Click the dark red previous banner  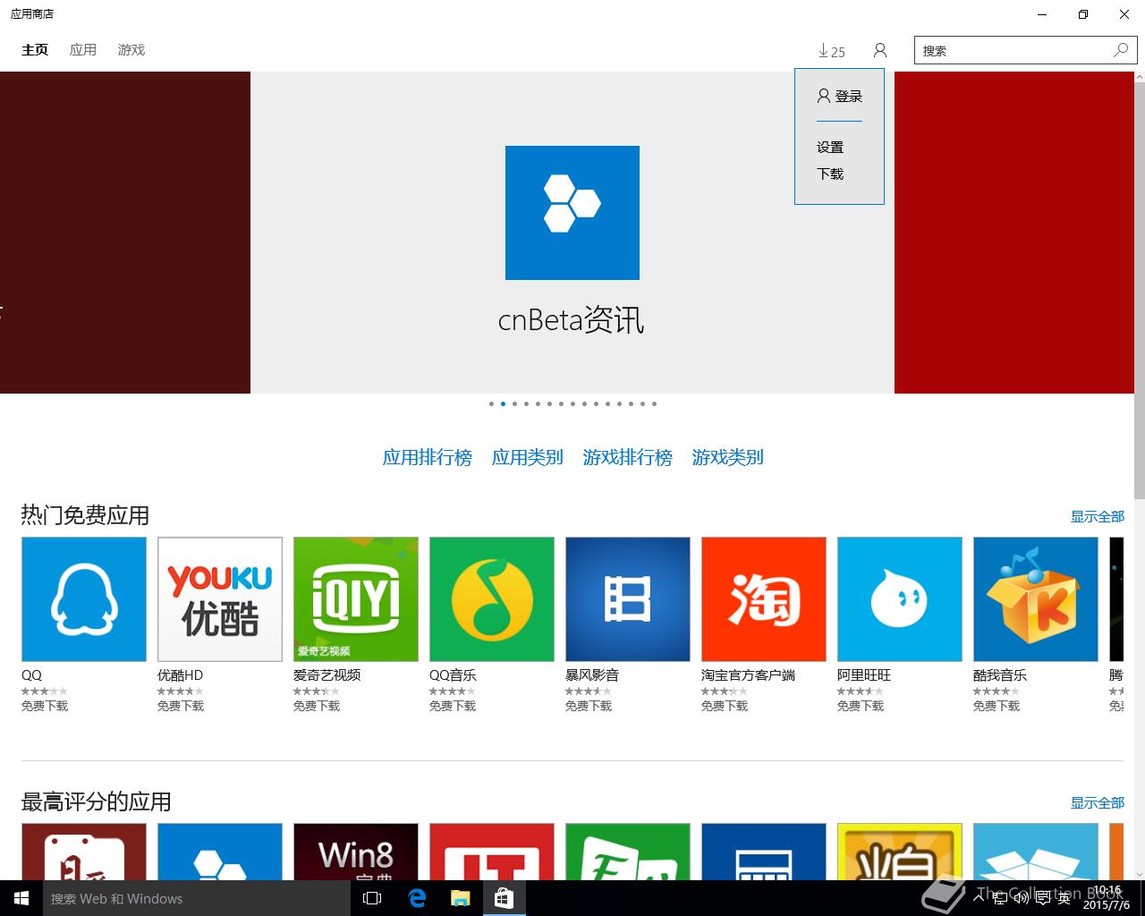click(125, 233)
